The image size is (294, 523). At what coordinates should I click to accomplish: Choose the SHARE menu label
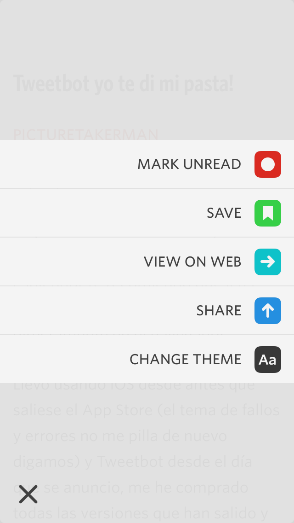point(219,311)
